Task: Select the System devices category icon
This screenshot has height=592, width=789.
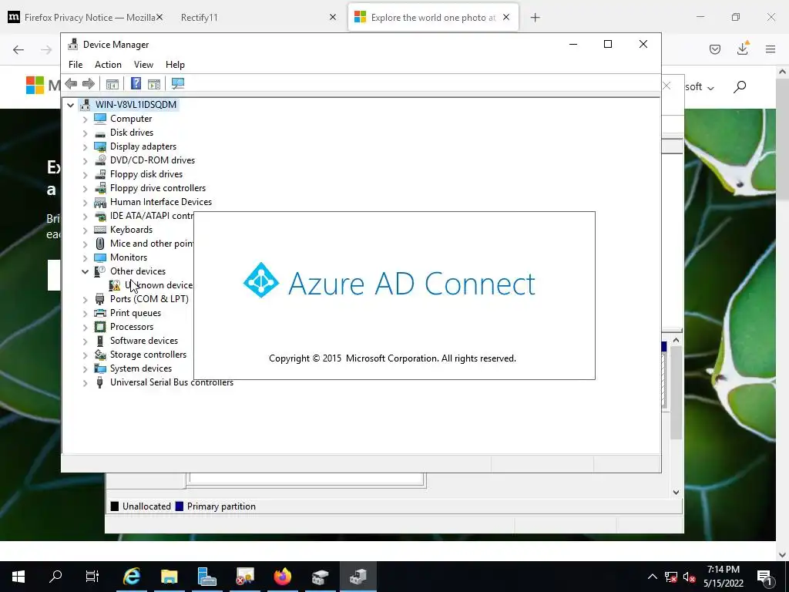Action: point(100,368)
